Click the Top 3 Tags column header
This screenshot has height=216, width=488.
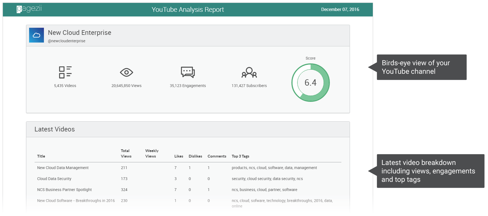coord(240,156)
